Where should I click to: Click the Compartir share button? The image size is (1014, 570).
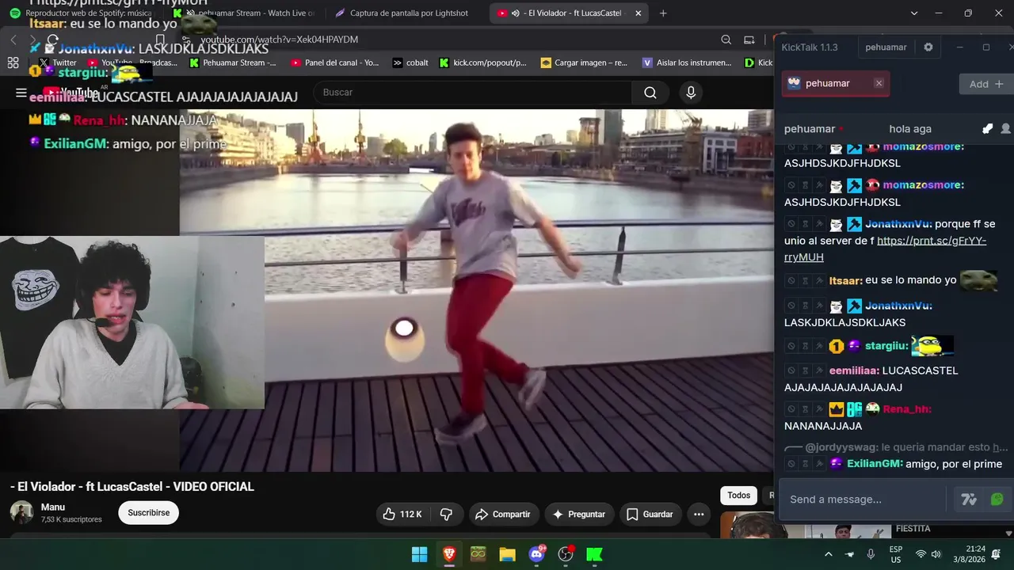point(503,515)
